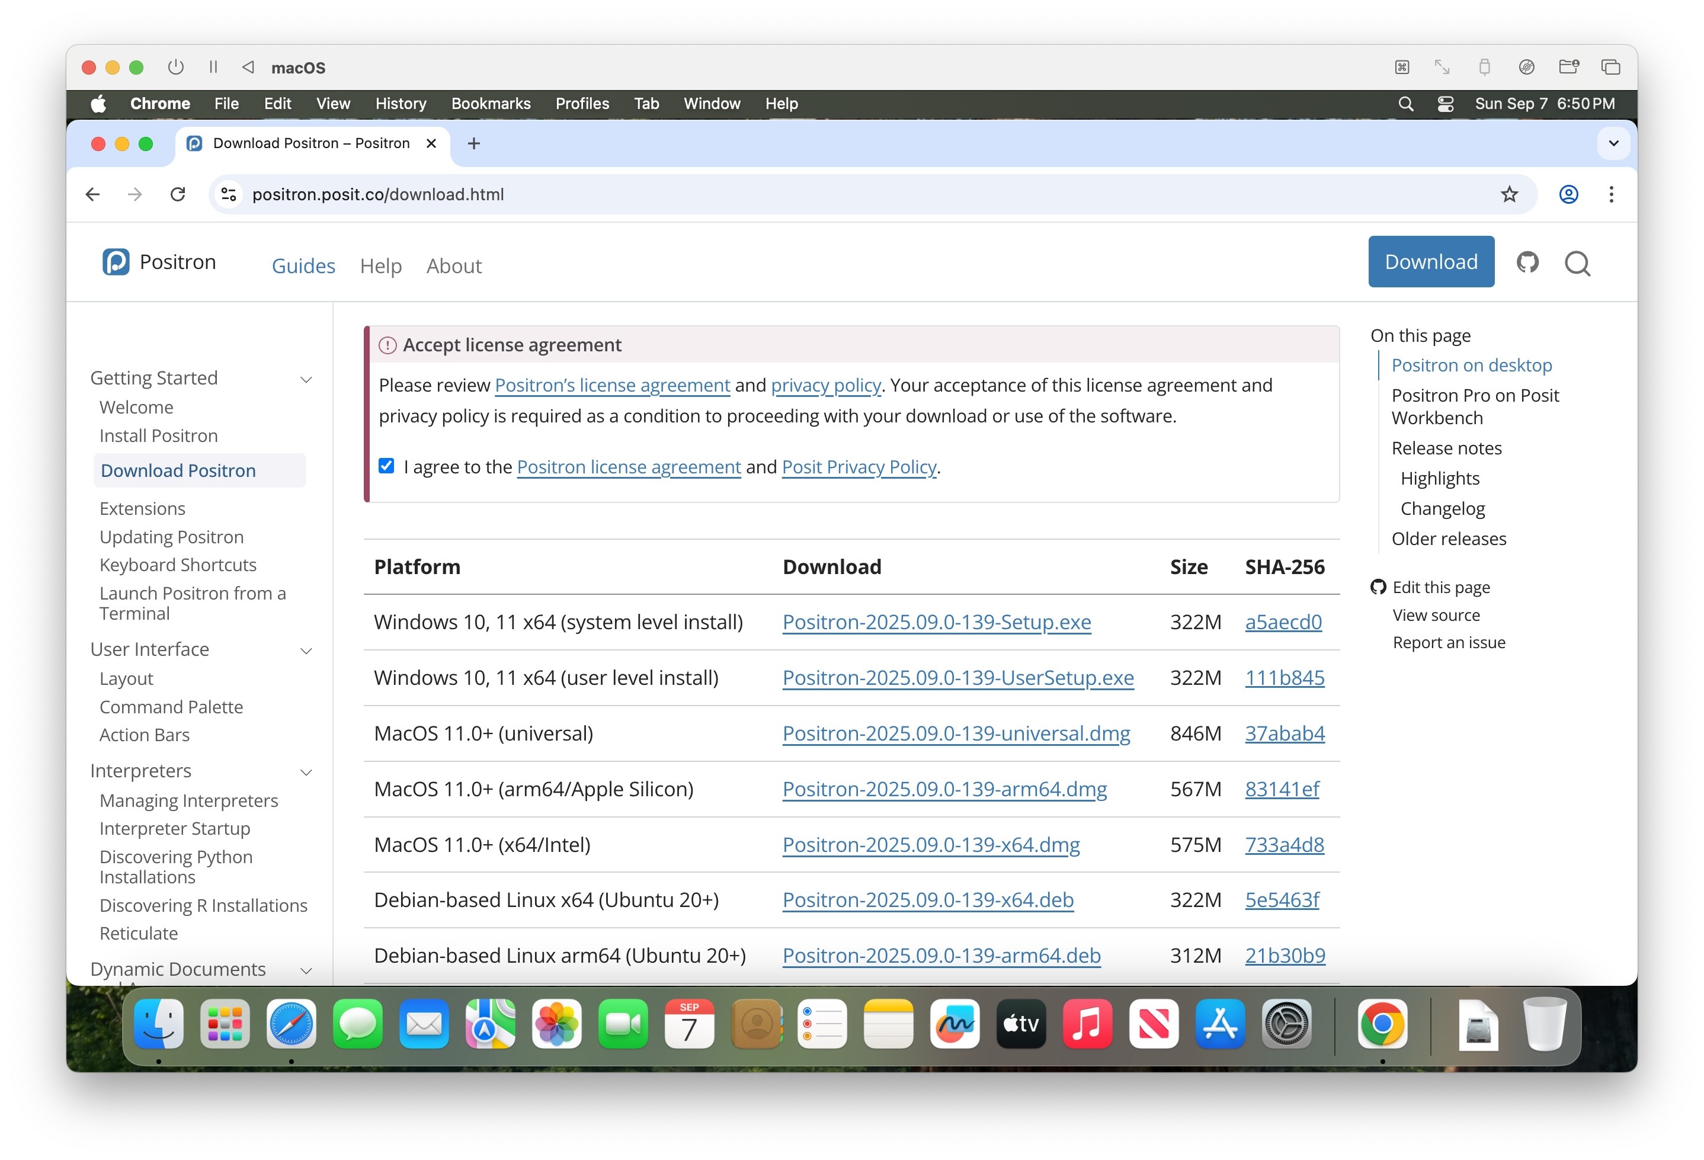Download Positron-2025.09.0-139-universal.dmg
Viewport: 1704px width, 1160px height.
click(x=956, y=733)
